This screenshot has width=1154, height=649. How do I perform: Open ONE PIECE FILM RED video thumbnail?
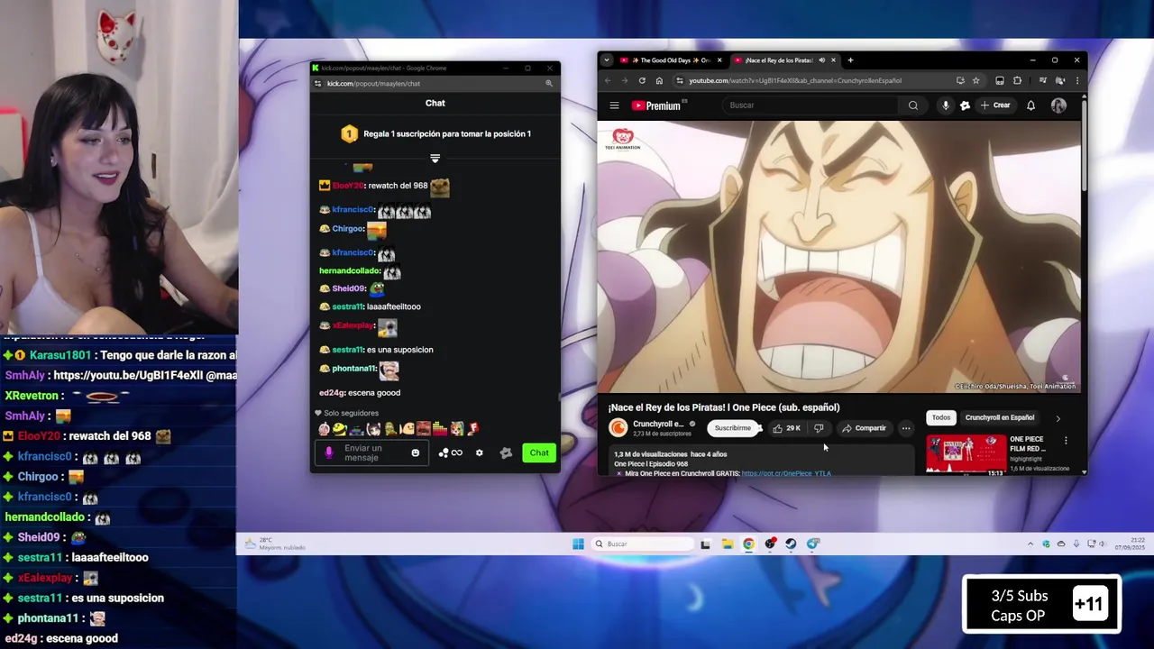click(x=966, y=455)
